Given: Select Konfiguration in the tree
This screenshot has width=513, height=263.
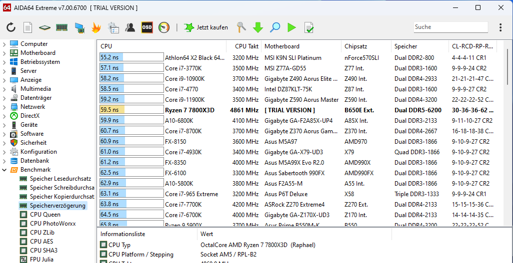Looking at the screenshot, I should tap(38, 152).
